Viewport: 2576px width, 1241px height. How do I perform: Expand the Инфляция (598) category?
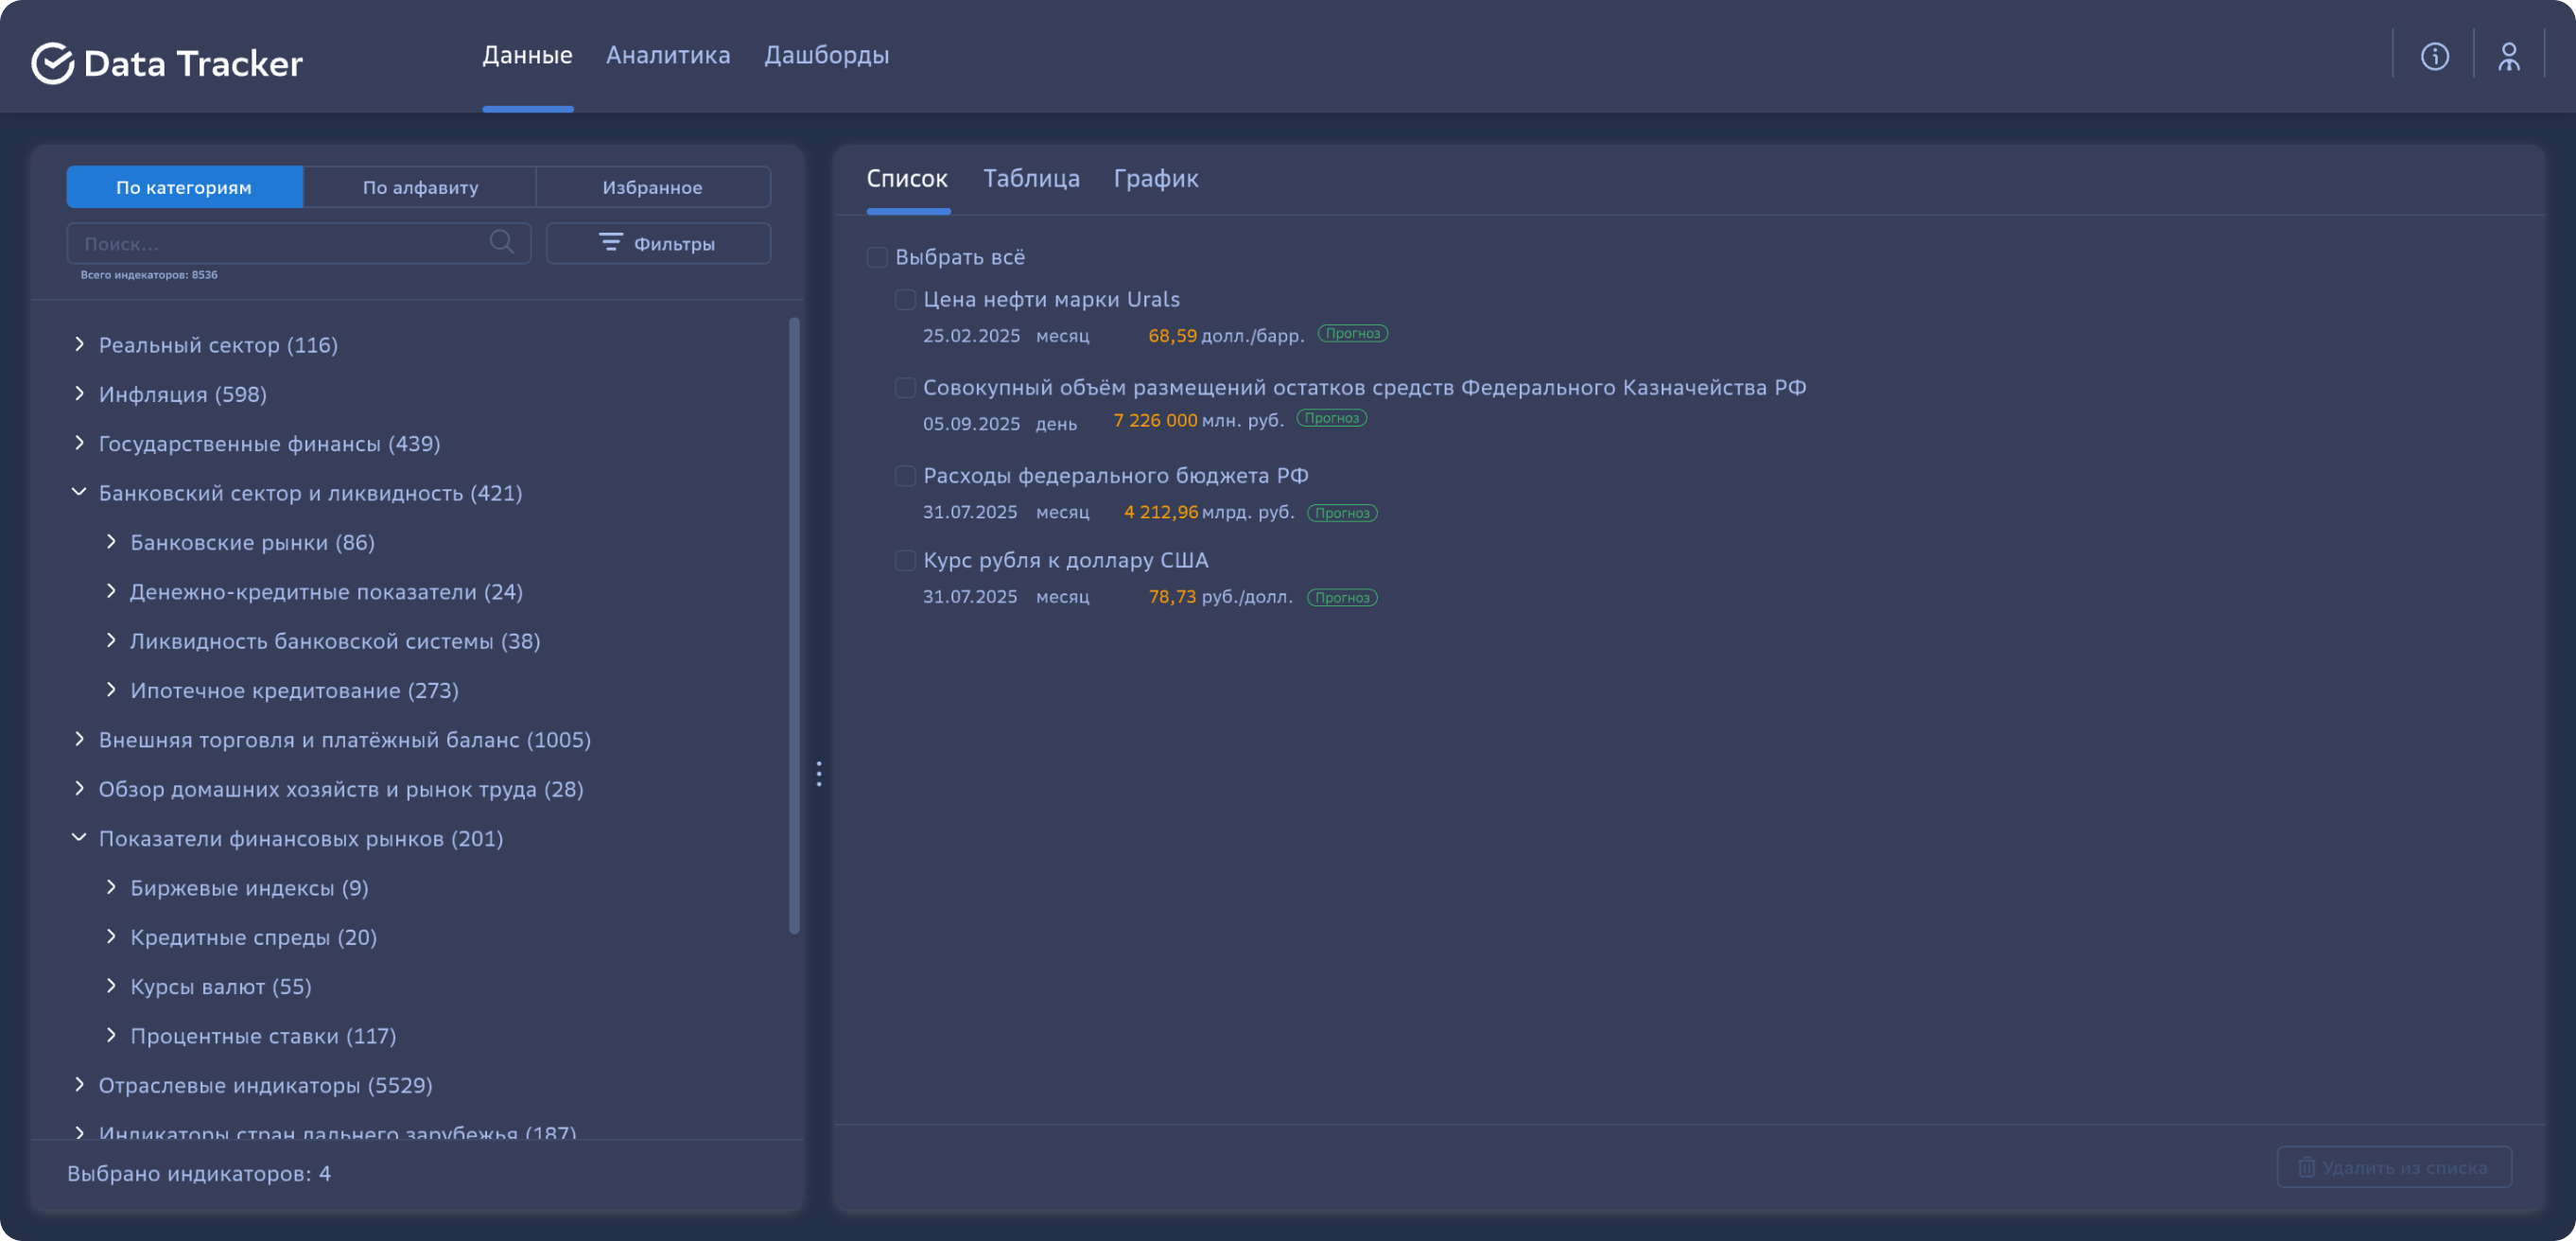coord(79,393)
